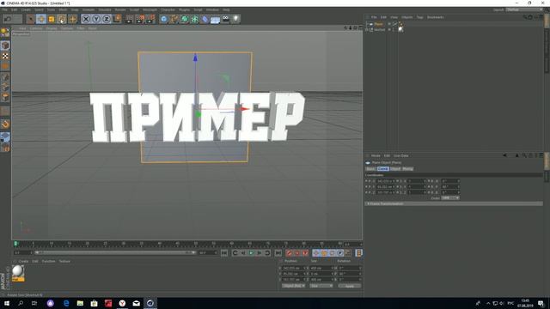Image resolution: width=550 pixels, height=309 pixels.
Task: Toggle Plane object visibility dots
Action: (x=389, y=24)
